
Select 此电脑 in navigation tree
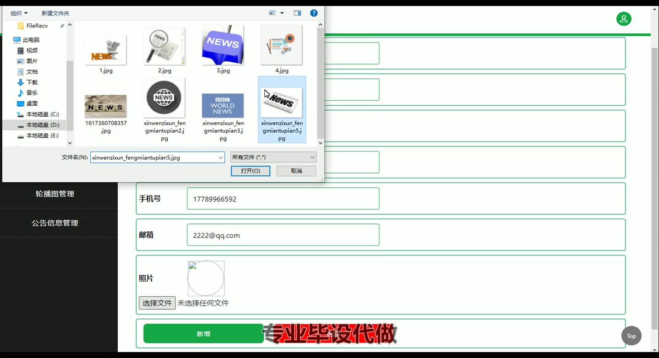pos(31,40)
